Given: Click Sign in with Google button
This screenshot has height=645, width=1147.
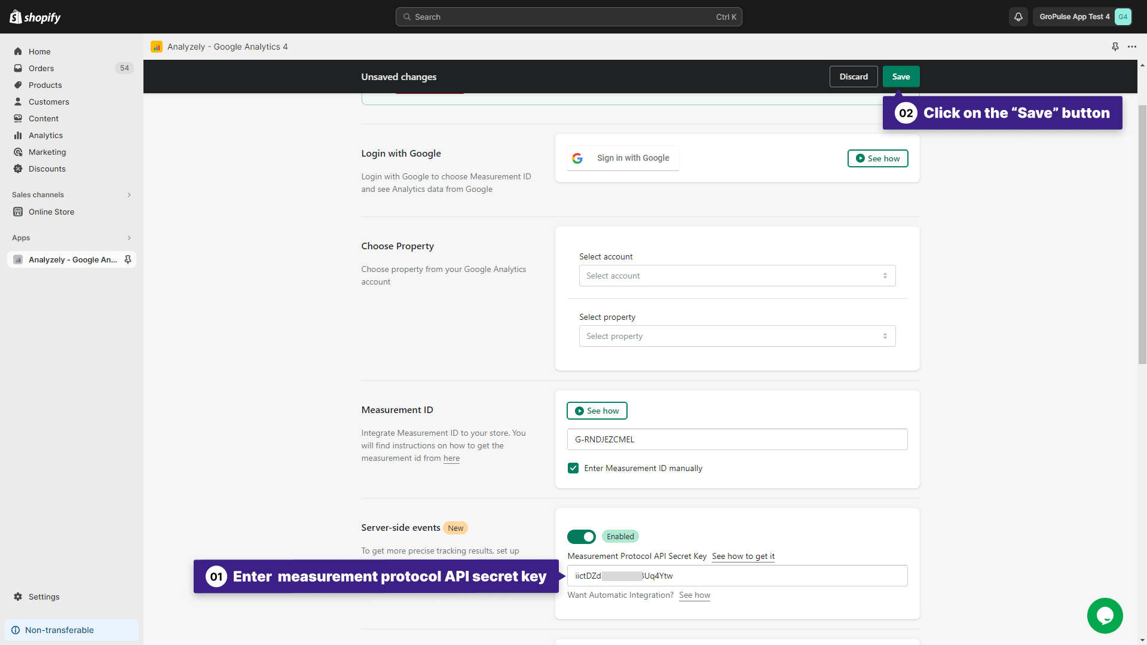Looking at the screenshot, I should (x=623, y=158).
